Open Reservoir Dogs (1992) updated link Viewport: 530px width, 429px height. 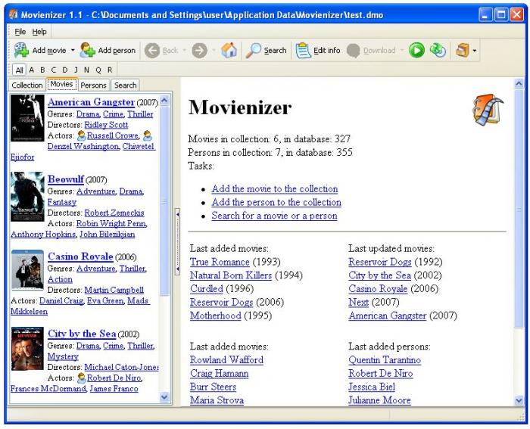pyautogui.click(x=380, y=262)
